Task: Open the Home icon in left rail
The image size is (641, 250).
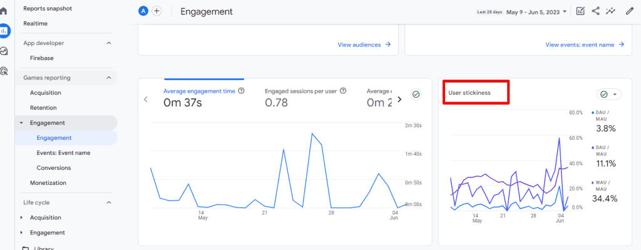Action: tap(4, 11)
